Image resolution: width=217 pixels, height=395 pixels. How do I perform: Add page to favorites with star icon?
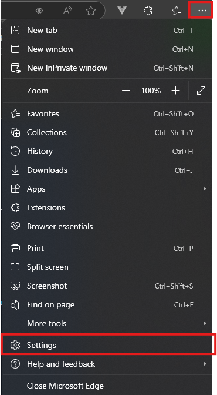click(90, 11)
